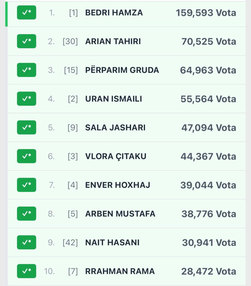251x286 pixels.
Task: Select candidate name Enver Hoxhaj
Action: pos(118,185)
